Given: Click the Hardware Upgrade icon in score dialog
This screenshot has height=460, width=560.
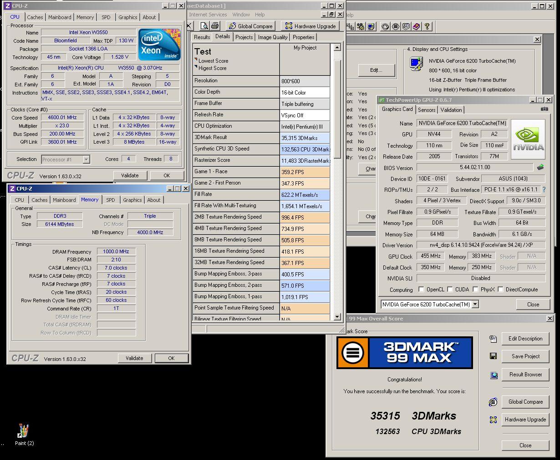Looking at the screenshot, I should [493, 420].
